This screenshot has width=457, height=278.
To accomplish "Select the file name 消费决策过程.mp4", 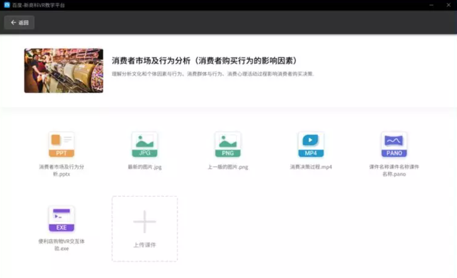I will tap(311, 167).
